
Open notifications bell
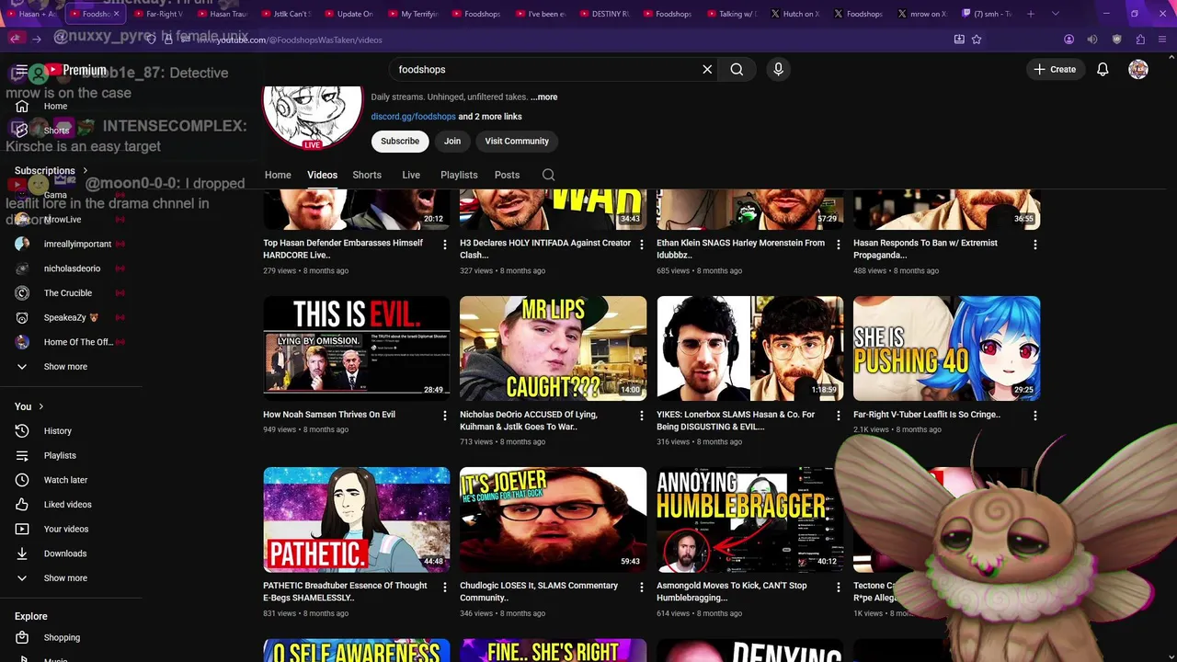[x=1103, y=69]
